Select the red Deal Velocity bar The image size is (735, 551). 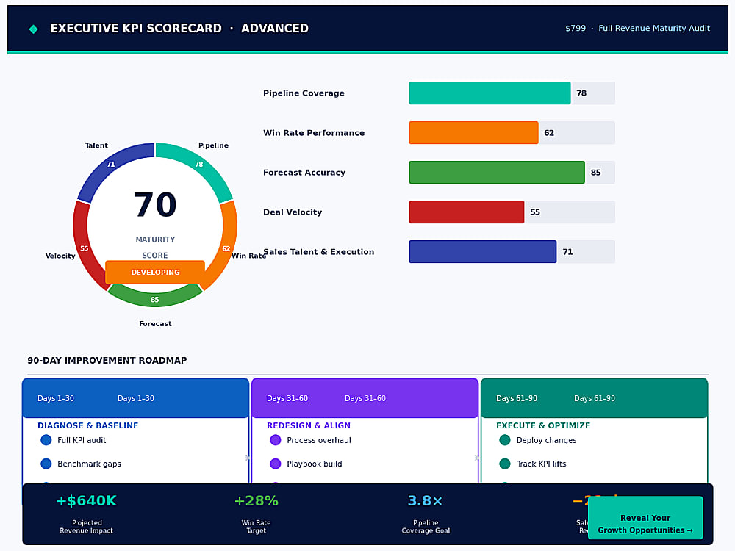(467, 212)
